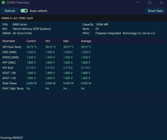Image resolution: width=167 pixels, height=140 pixels.
Task: Click the Average column header
Action: [x=89, y=41]
